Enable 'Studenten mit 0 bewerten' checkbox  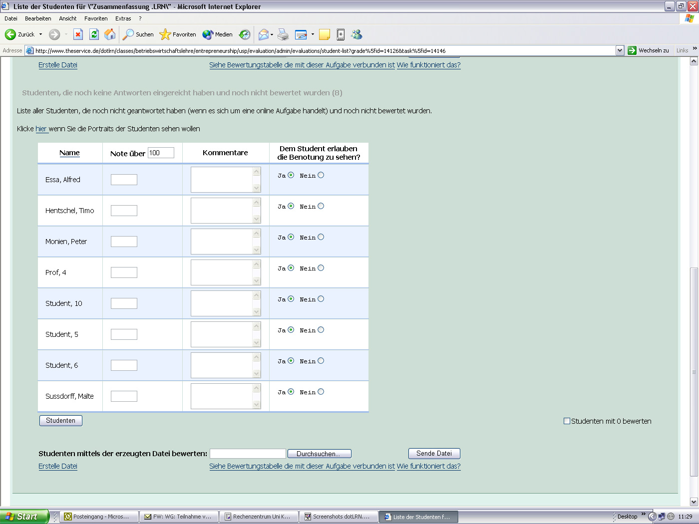pos(567,421)
